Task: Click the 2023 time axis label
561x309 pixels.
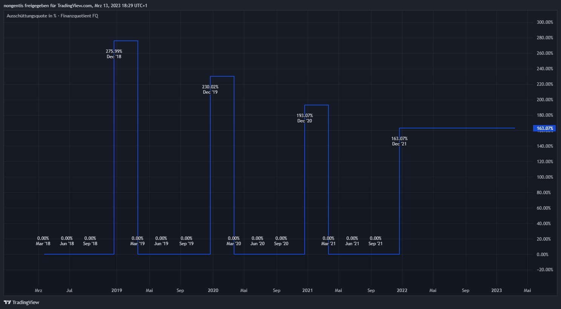Action: [x=496, y=290]
